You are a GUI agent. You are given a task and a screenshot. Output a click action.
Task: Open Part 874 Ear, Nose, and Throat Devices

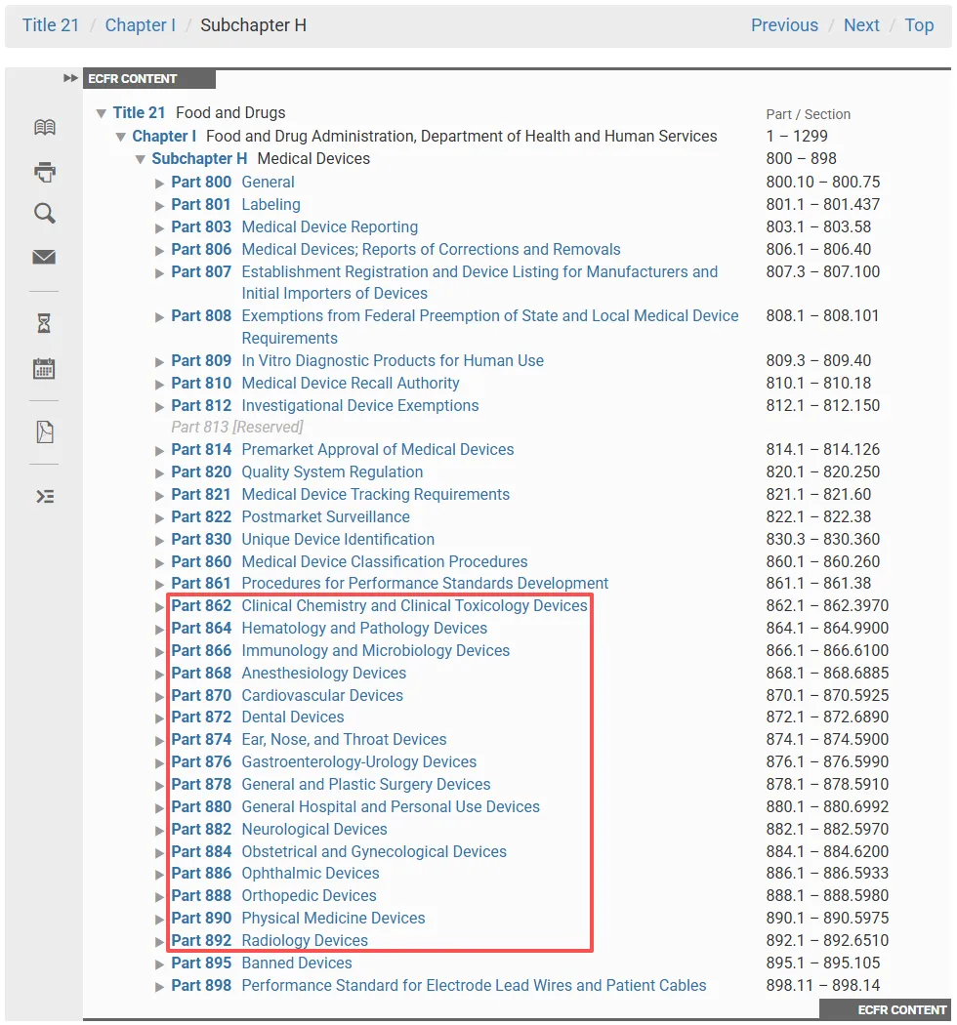tap(309, 739)
